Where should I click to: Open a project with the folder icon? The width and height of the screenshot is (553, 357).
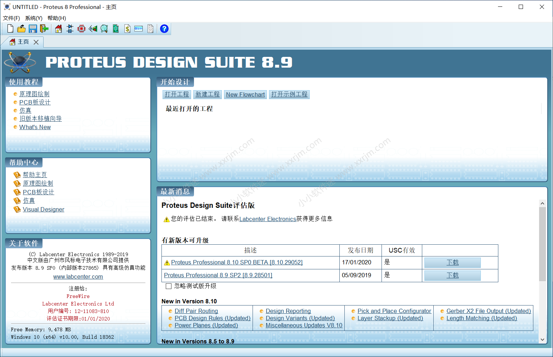tap(21, 29)
